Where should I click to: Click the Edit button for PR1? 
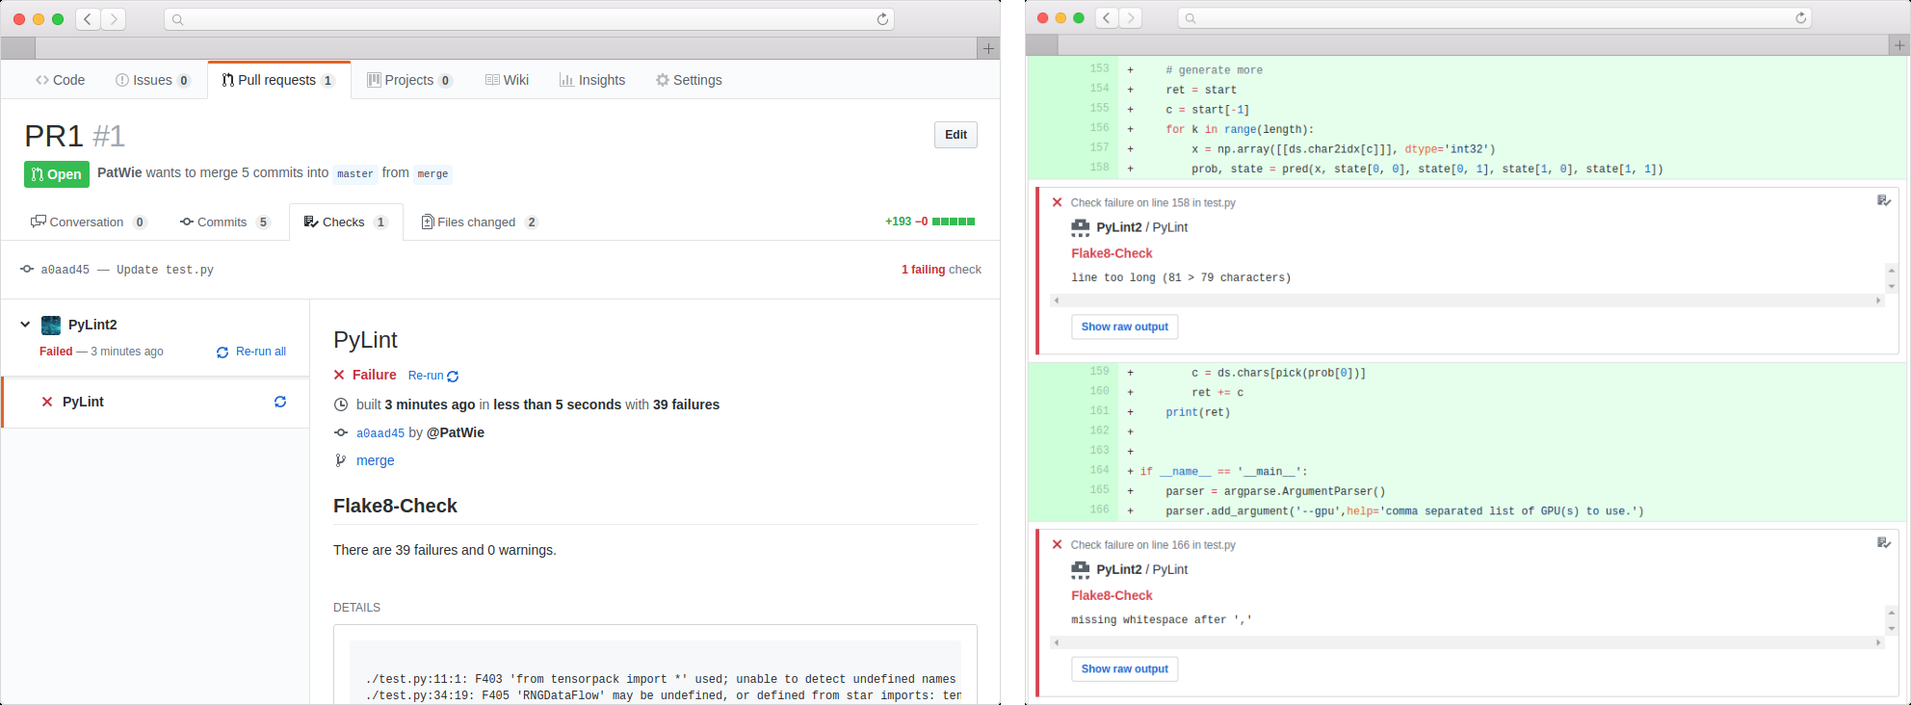pyautogui.click(x=955, y=135)
